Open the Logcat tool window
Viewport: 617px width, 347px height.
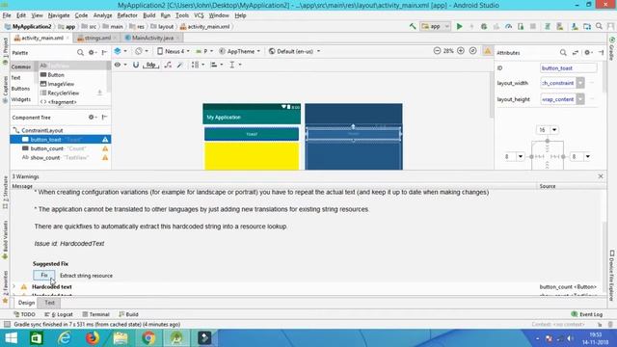tap(59, 314)
